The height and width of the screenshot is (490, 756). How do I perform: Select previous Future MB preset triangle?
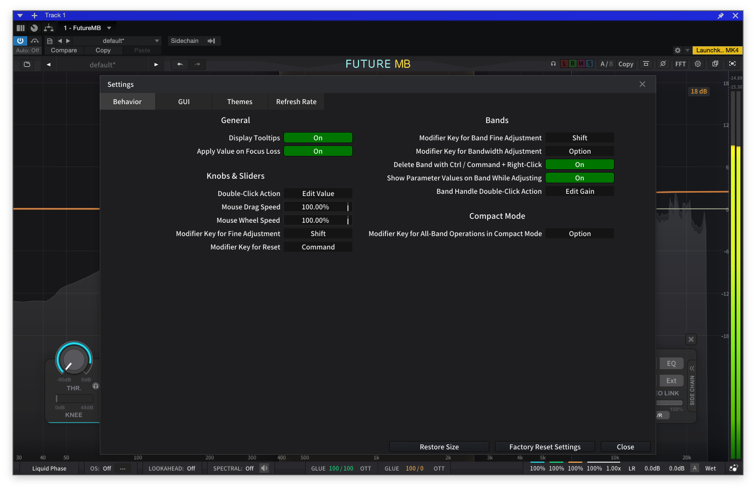(x=48, y=65)
